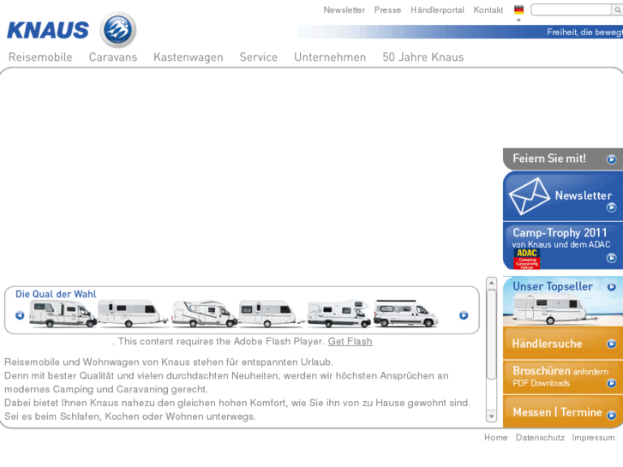Click the previous arrow in vehicle carousel
The height and width of the screenshot is (467, 623).
pos(20,315)
